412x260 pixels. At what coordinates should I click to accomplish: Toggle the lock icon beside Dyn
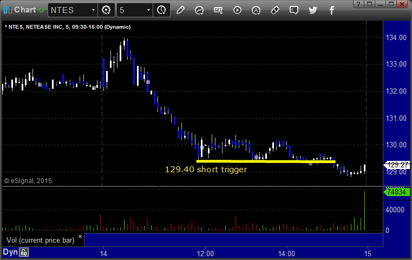point(24,252)
